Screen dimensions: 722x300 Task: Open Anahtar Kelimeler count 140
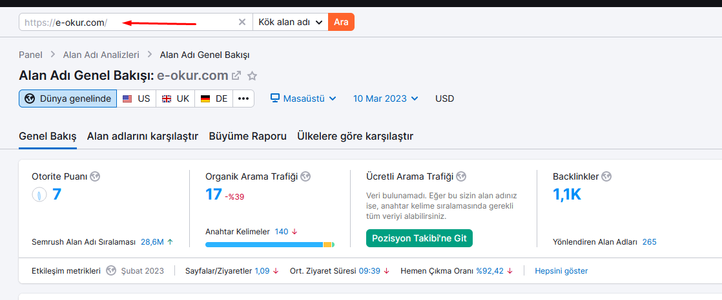[282, 232]
